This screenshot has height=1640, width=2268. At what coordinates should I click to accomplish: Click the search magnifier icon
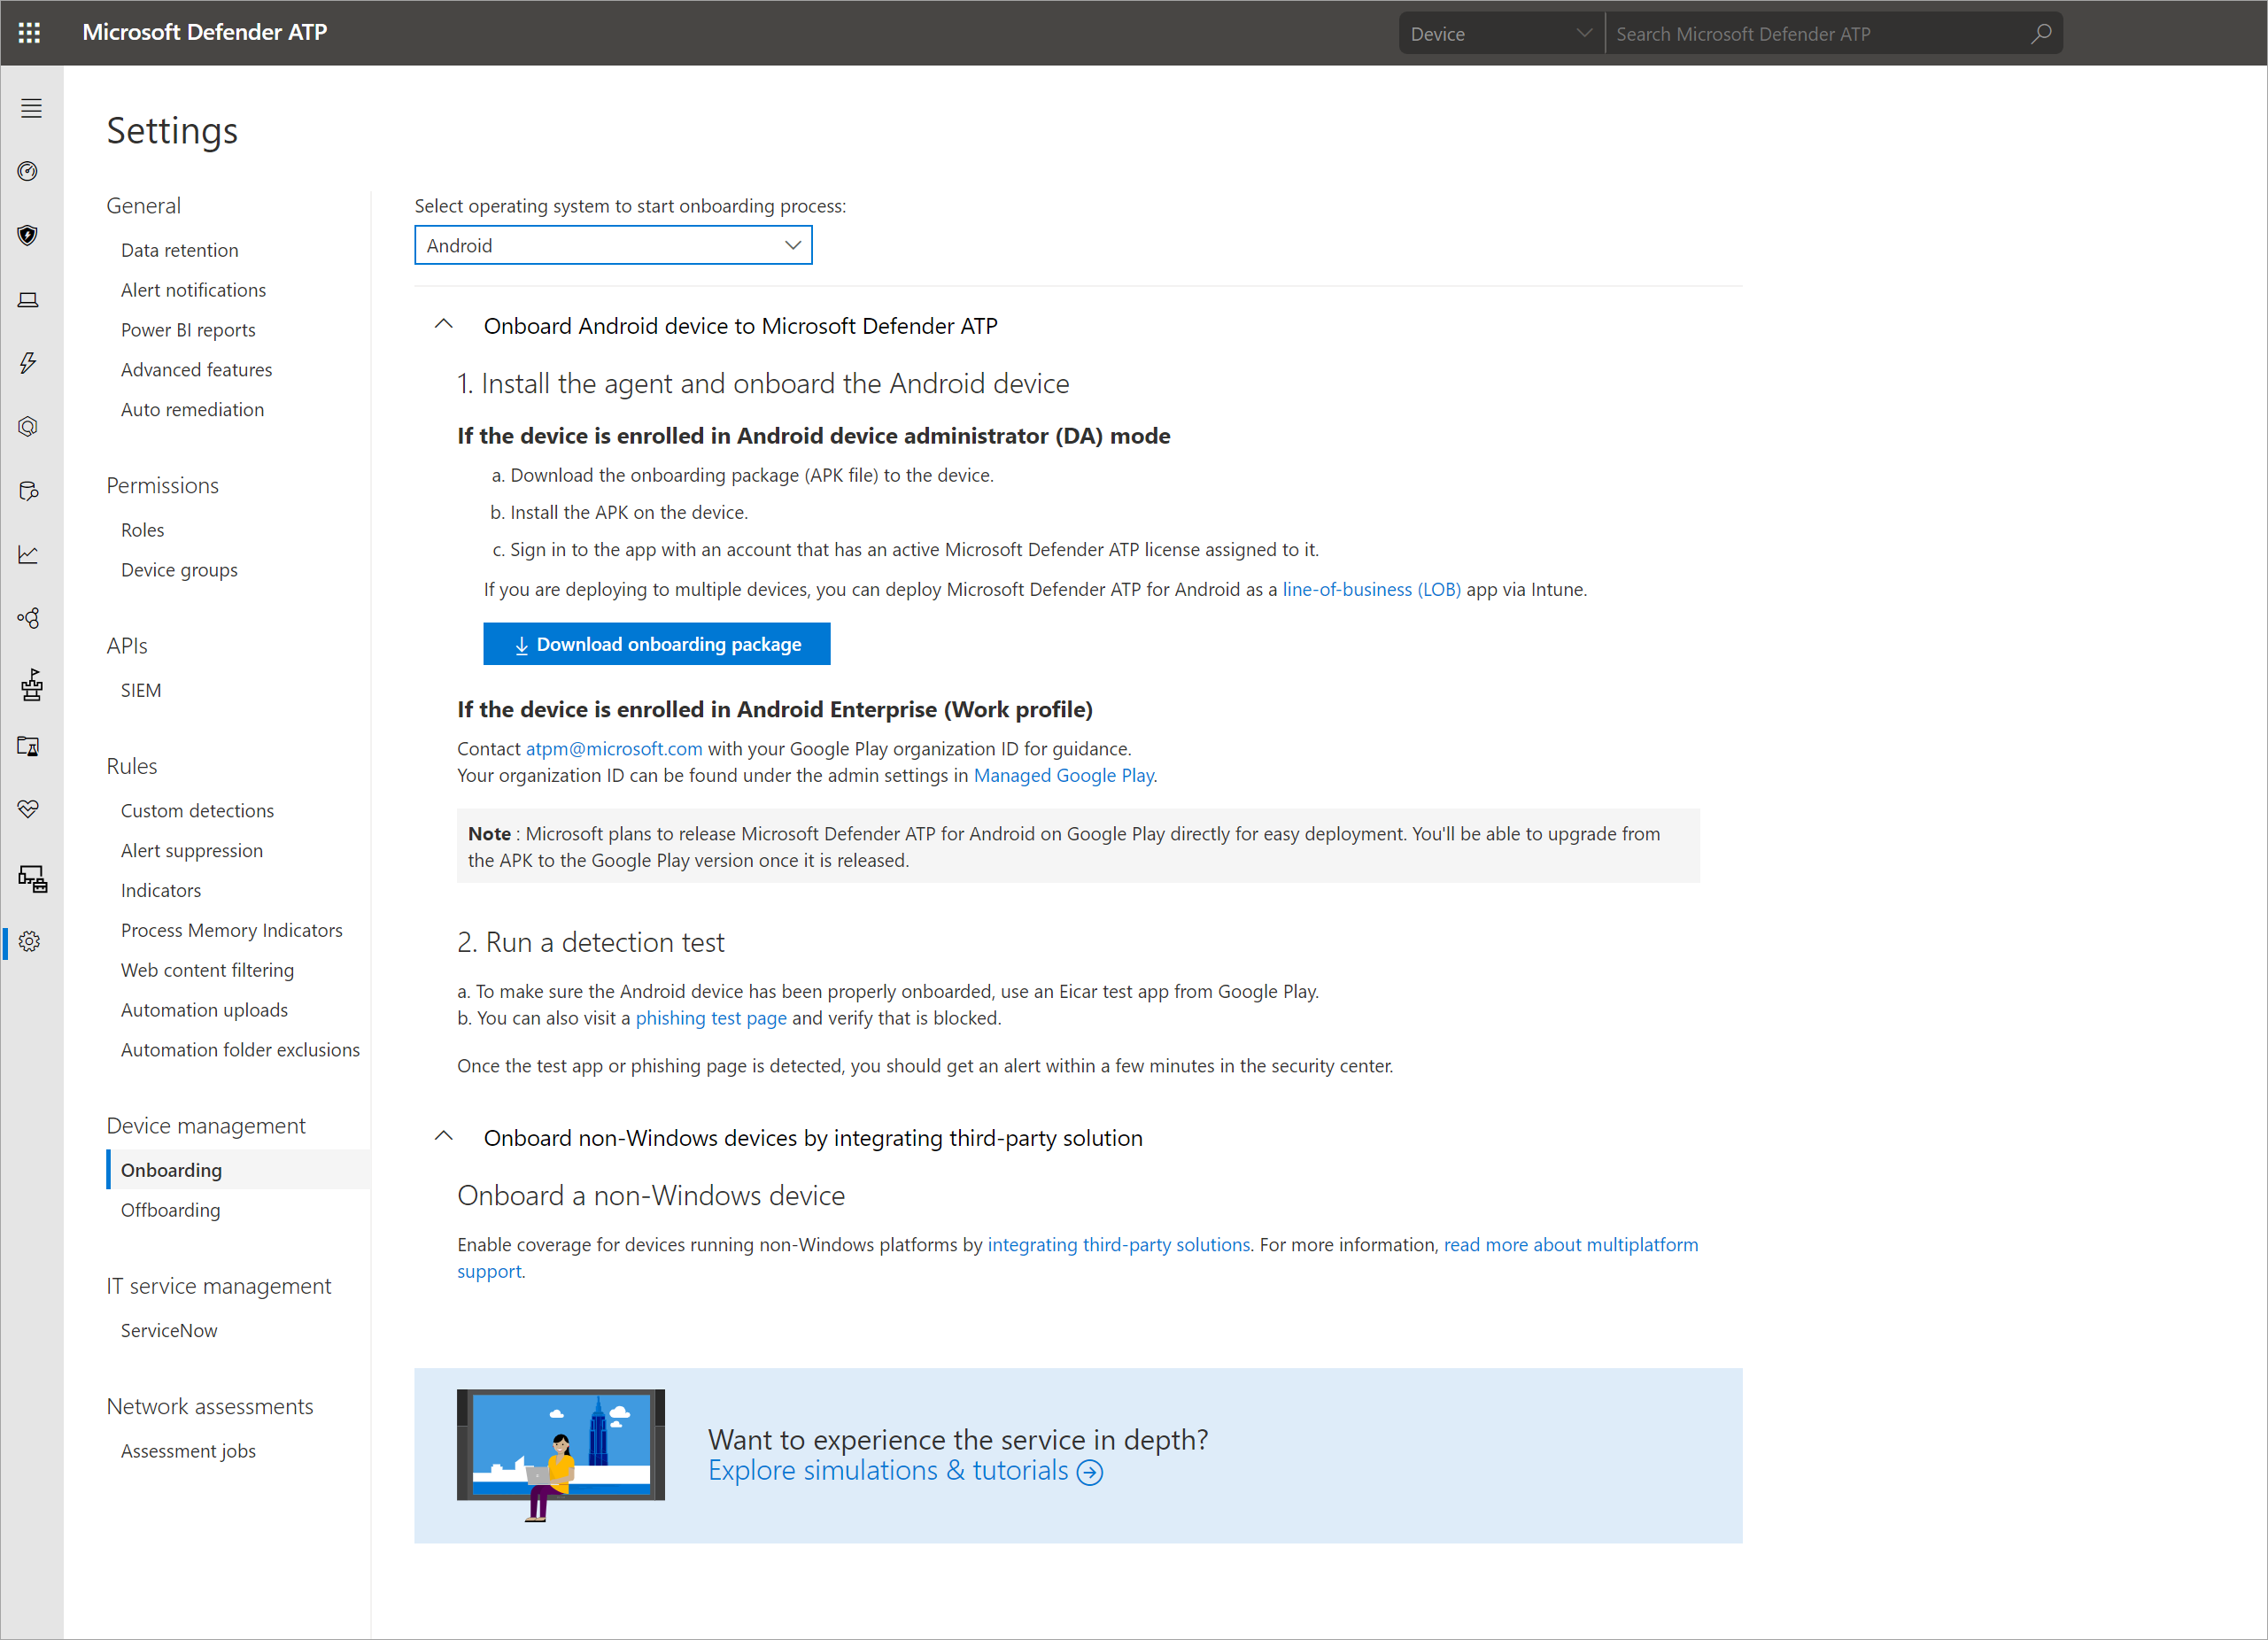2040,34
